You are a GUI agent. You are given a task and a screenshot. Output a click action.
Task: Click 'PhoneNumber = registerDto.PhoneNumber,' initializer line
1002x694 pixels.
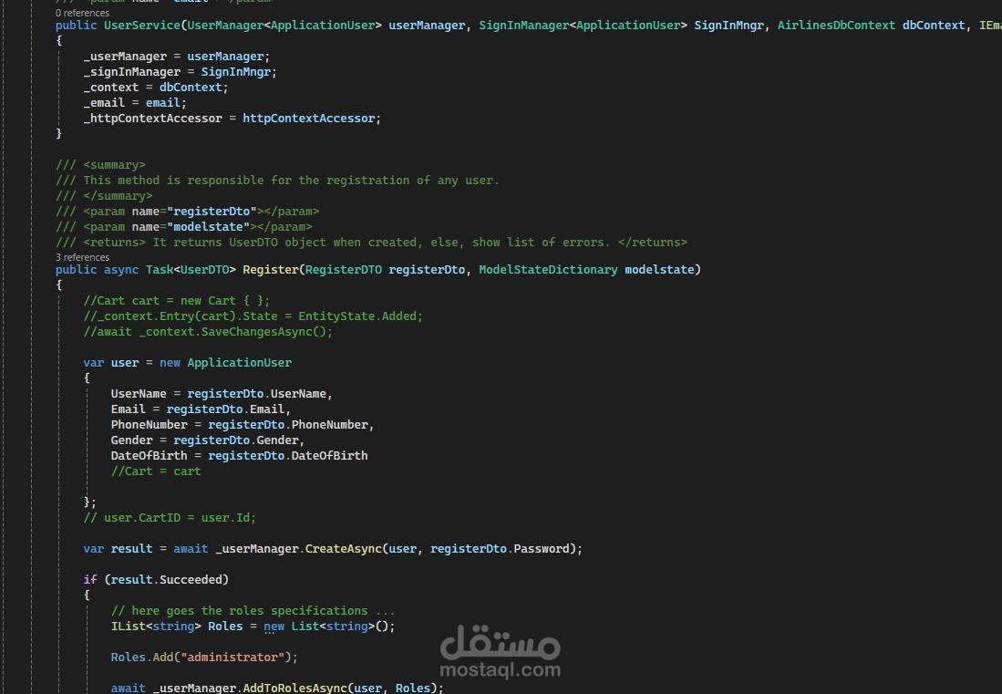(243, 425)
